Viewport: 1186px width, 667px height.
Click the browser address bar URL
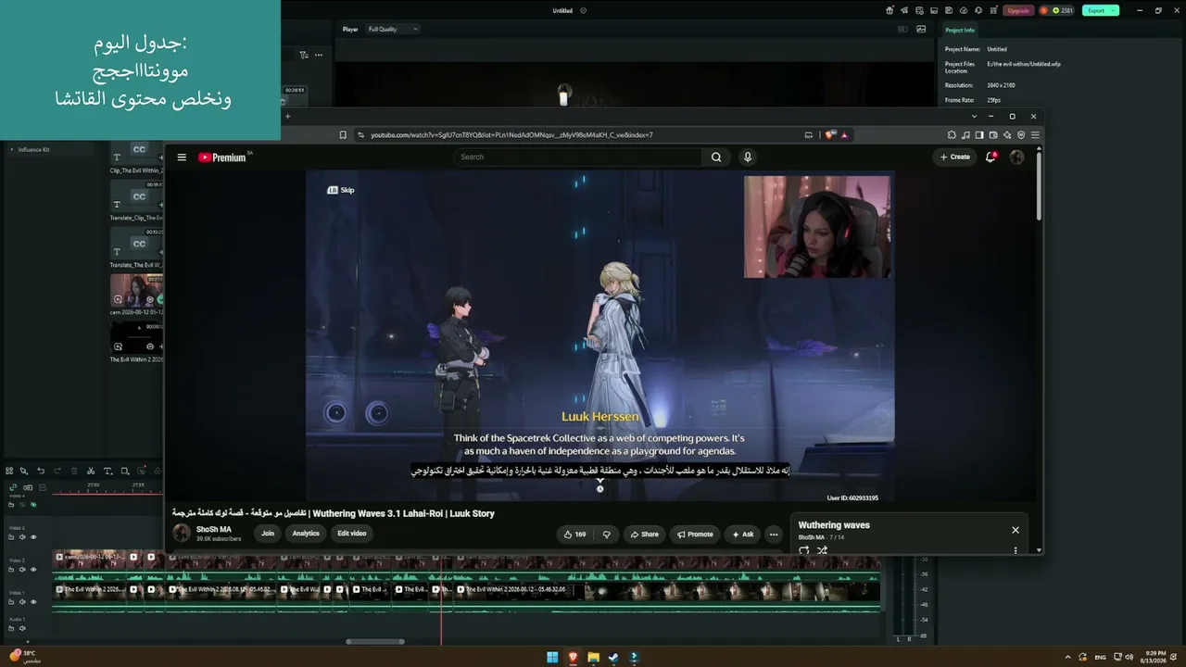tap(511, 135)
